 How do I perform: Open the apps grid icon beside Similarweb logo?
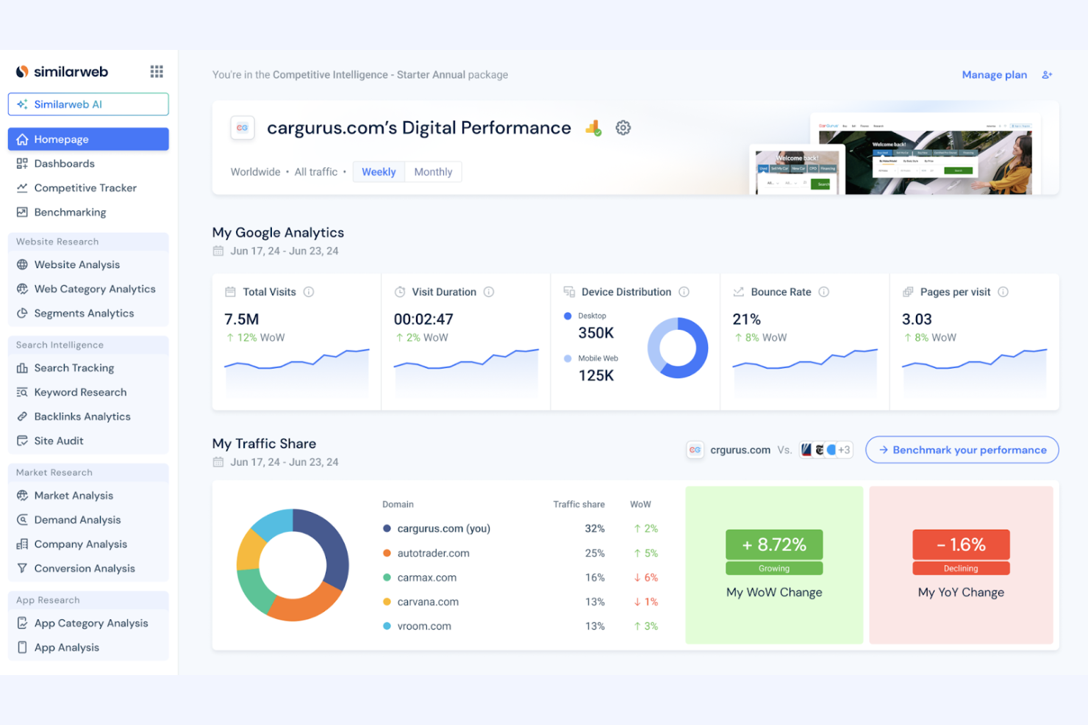[x=157, y=71]
